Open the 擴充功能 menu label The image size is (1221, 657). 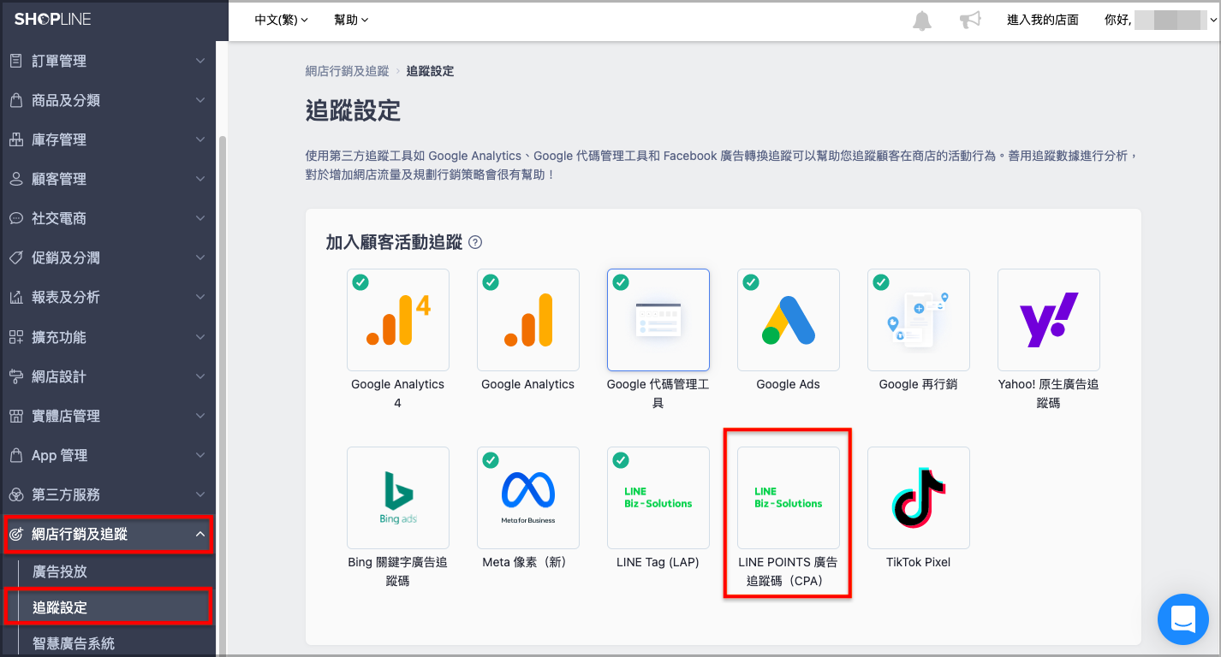[x=59, y=337]
